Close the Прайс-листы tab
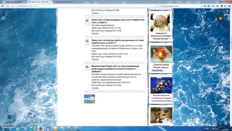 point(51,2)
